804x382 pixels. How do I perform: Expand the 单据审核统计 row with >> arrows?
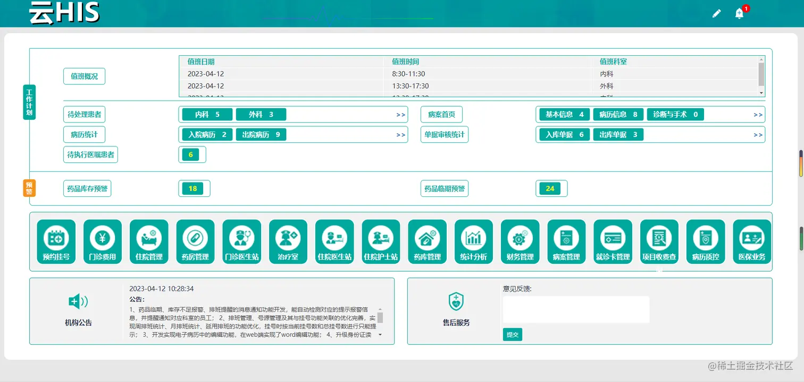click(758, 135)
